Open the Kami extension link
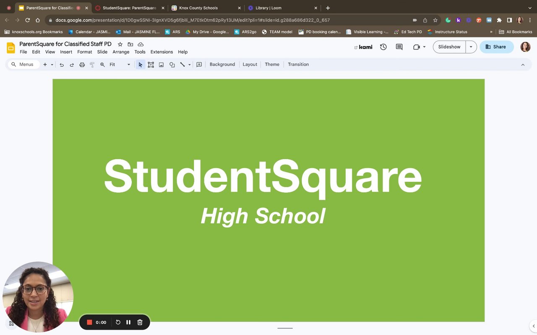 coord(363,47)
